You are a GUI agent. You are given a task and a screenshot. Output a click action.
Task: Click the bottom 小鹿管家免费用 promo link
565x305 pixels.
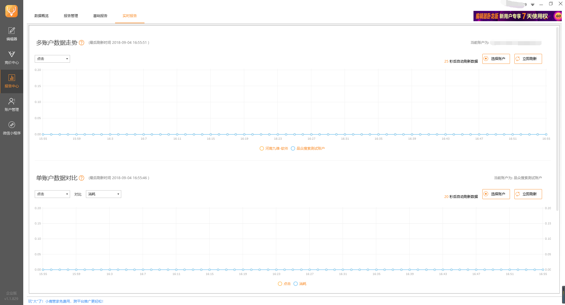click(x=66, y=301)
